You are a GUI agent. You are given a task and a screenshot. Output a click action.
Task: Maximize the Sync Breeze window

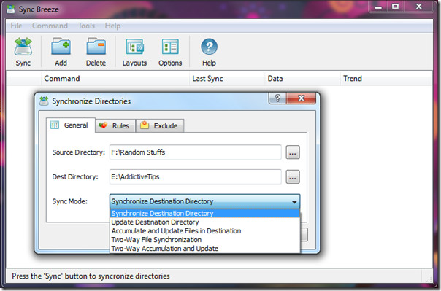click(x=396, y=7)
